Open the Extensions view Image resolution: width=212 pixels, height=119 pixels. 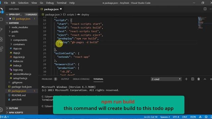1,49
